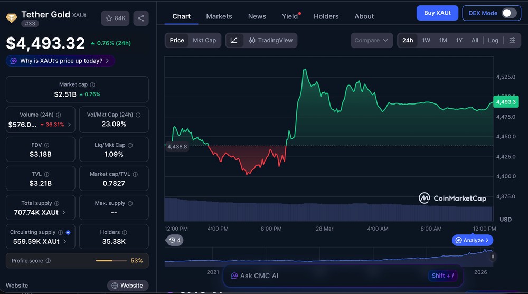Viewport: 528px width, 294px height.
Task: Click Circulating supply info icon
Action: pyautogui.click(x=60, y=232)
